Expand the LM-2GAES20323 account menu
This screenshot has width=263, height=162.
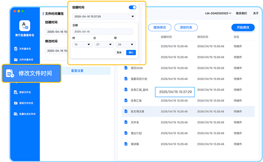pos(218,13)
